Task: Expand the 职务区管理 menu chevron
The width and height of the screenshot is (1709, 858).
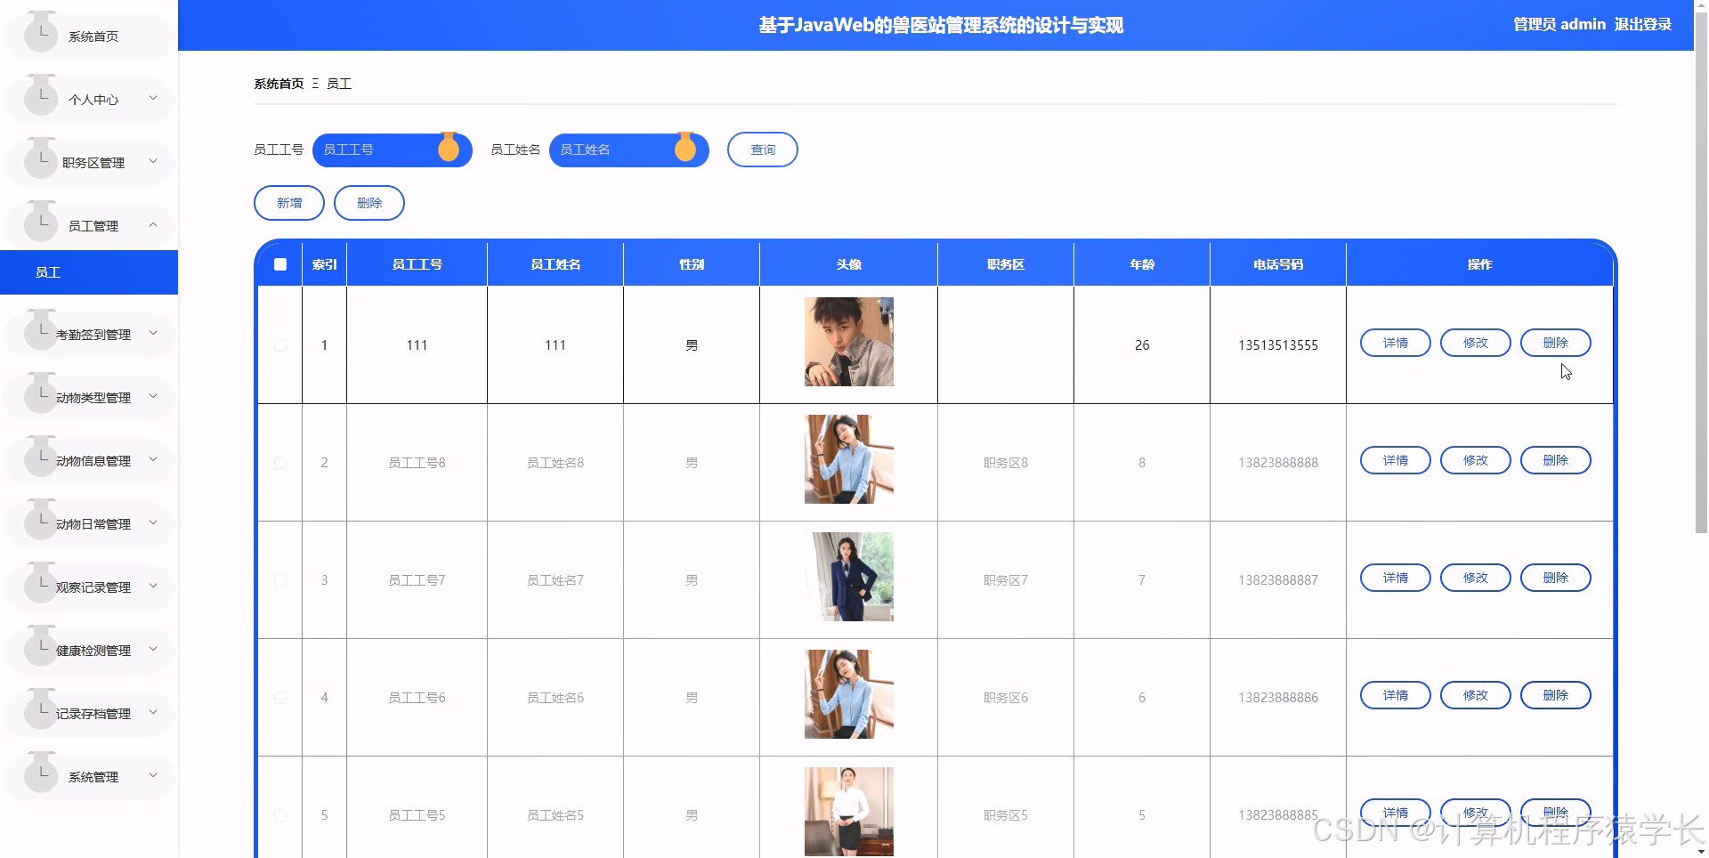Action: coord(153,161)
